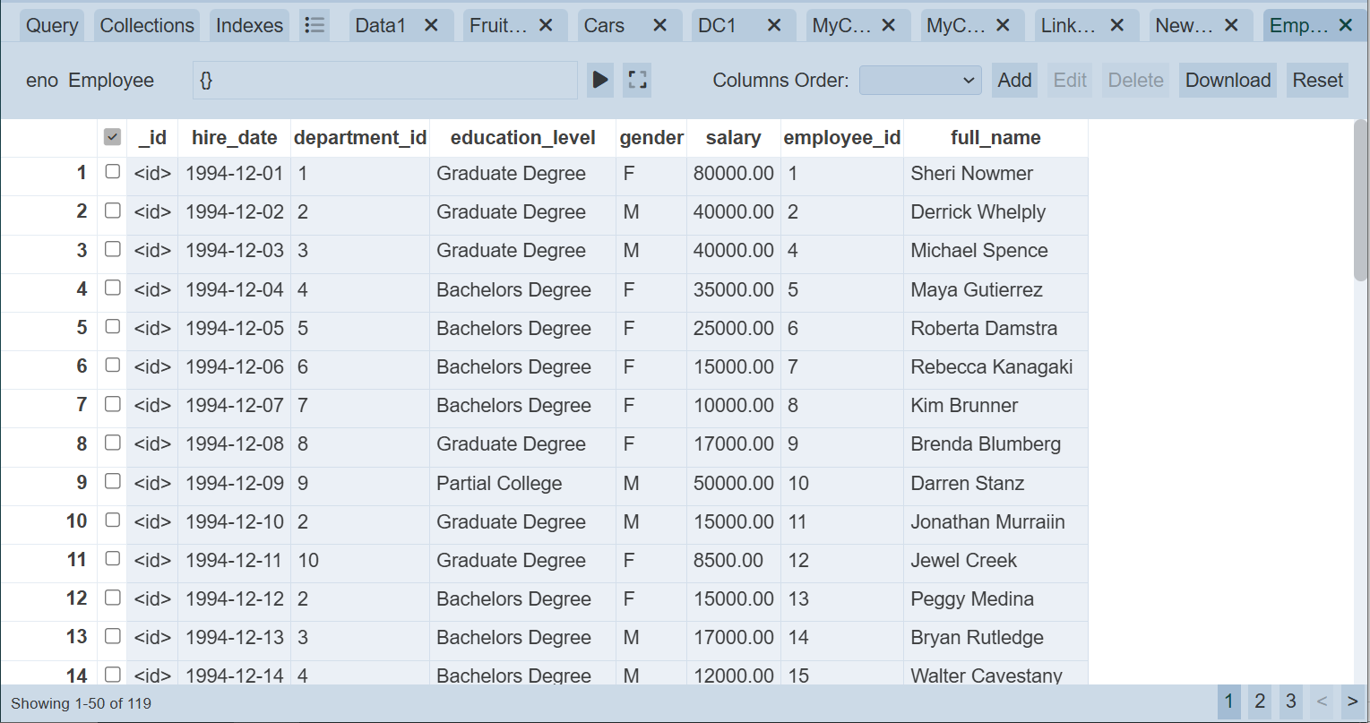The image size is (1370, 723).
Task: Jump to page 3
Action: (x=1290, y=701)
